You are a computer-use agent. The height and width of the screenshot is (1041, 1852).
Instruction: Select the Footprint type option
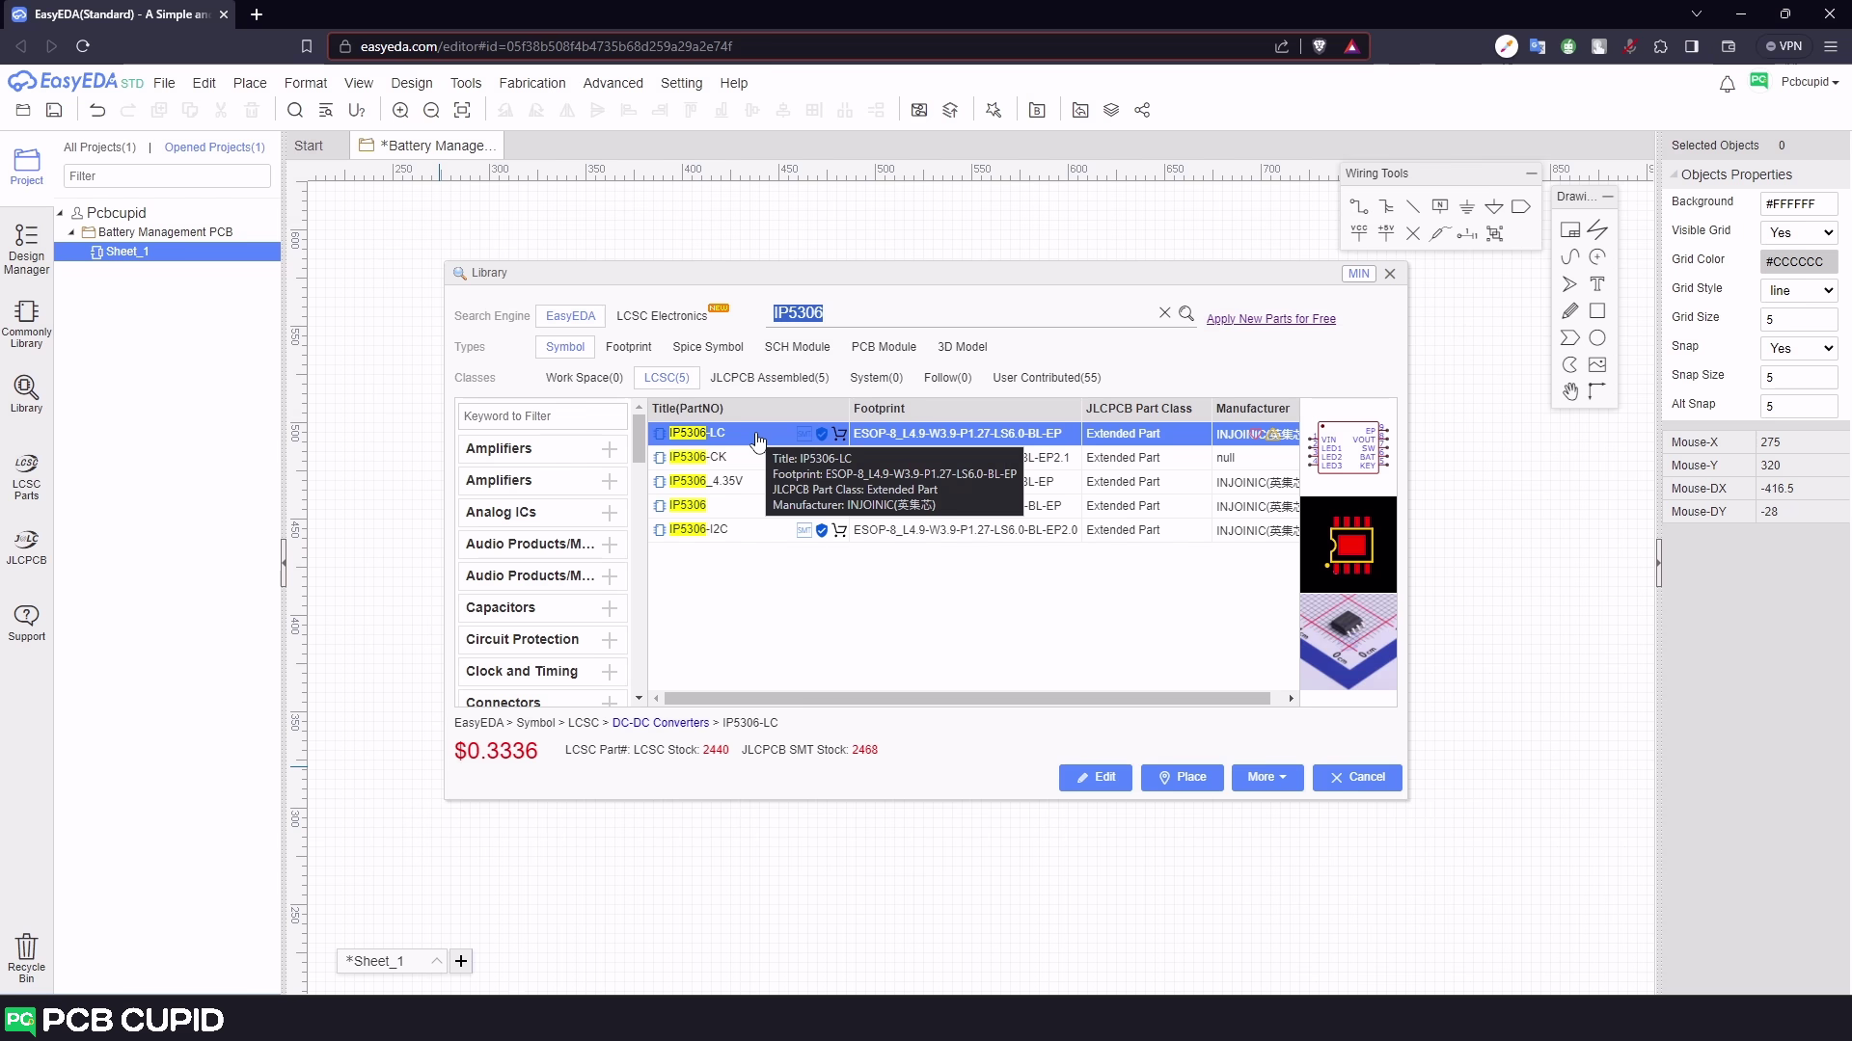[628, 347]
